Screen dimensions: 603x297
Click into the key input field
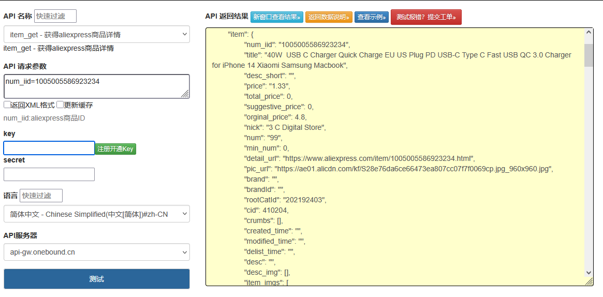point(49,148)
